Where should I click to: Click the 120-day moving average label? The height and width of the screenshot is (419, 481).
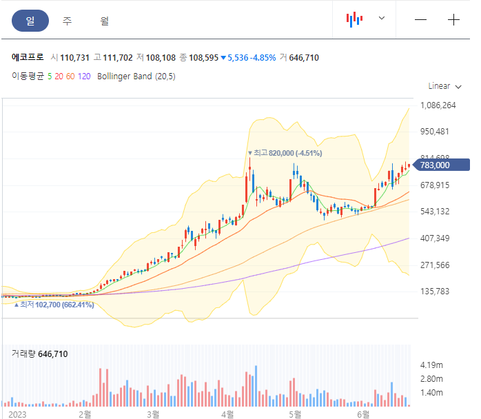(x=84, y=76)
